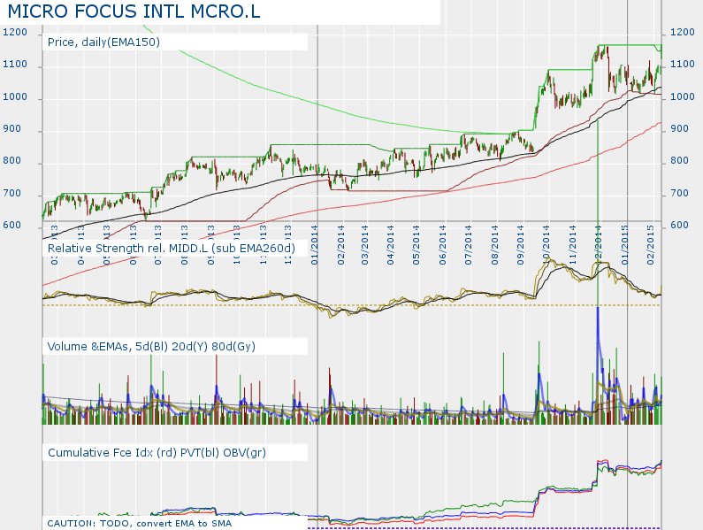Viewport: 703px width, 530px height.
Task: Click the 1200 value on the right price axis
Action: (683, 33)
